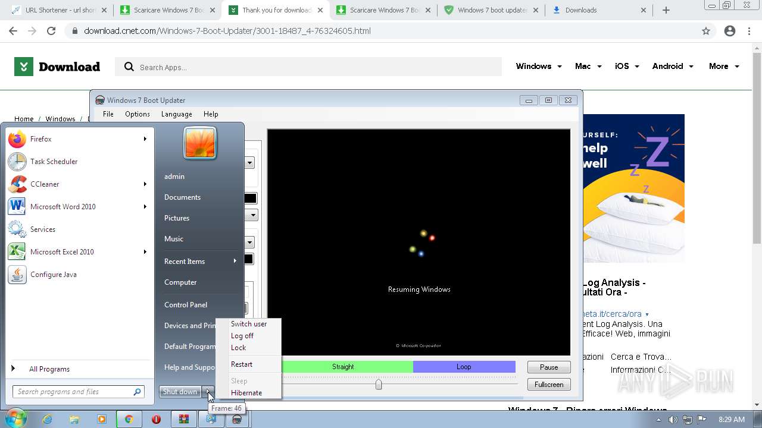Bookmark this page with the star

coord(706,31)
